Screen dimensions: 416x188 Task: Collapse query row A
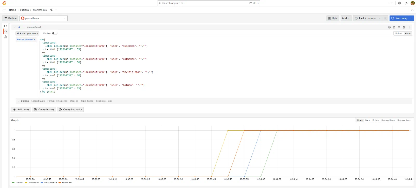coord(14,27)
